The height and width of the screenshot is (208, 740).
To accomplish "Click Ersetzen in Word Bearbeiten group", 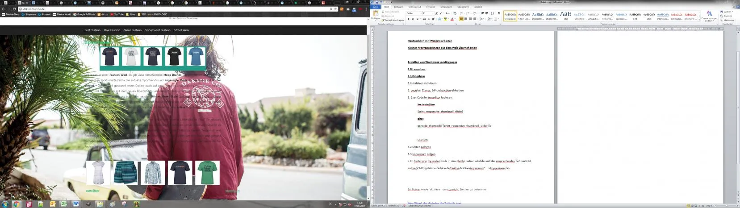I will (726, 16).
